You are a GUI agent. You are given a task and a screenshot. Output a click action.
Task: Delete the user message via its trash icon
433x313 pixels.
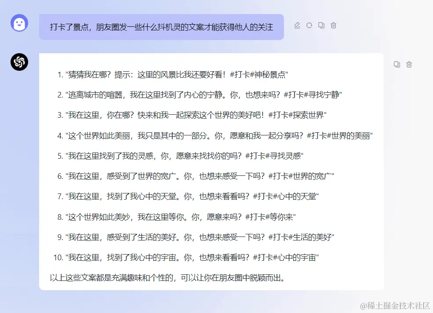333,25
